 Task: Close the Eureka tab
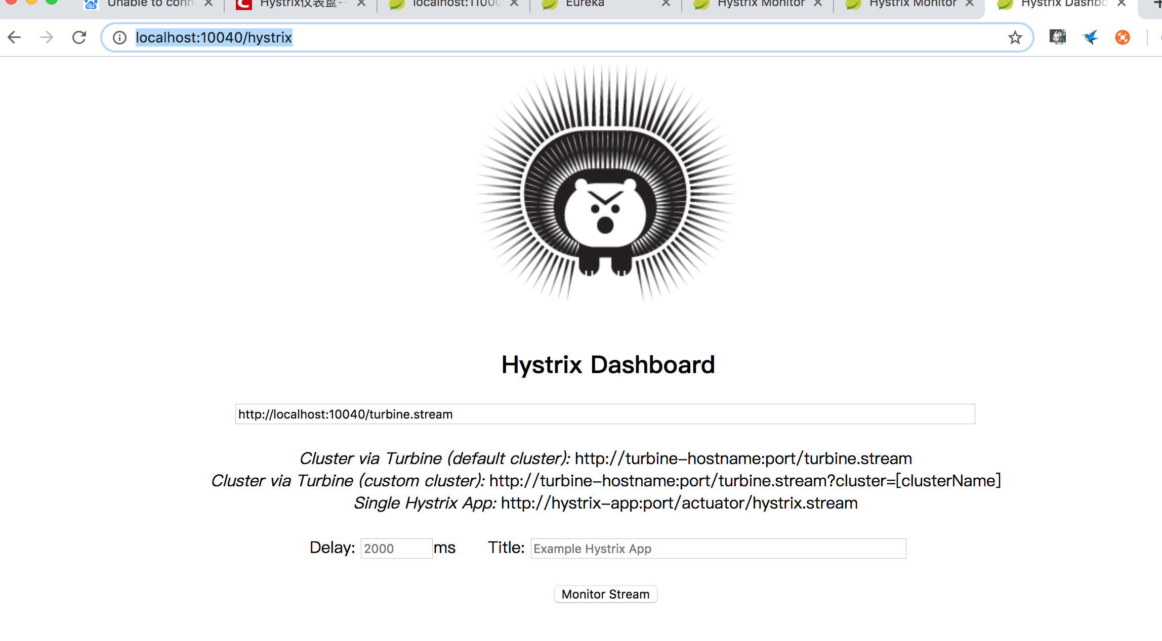666,4
